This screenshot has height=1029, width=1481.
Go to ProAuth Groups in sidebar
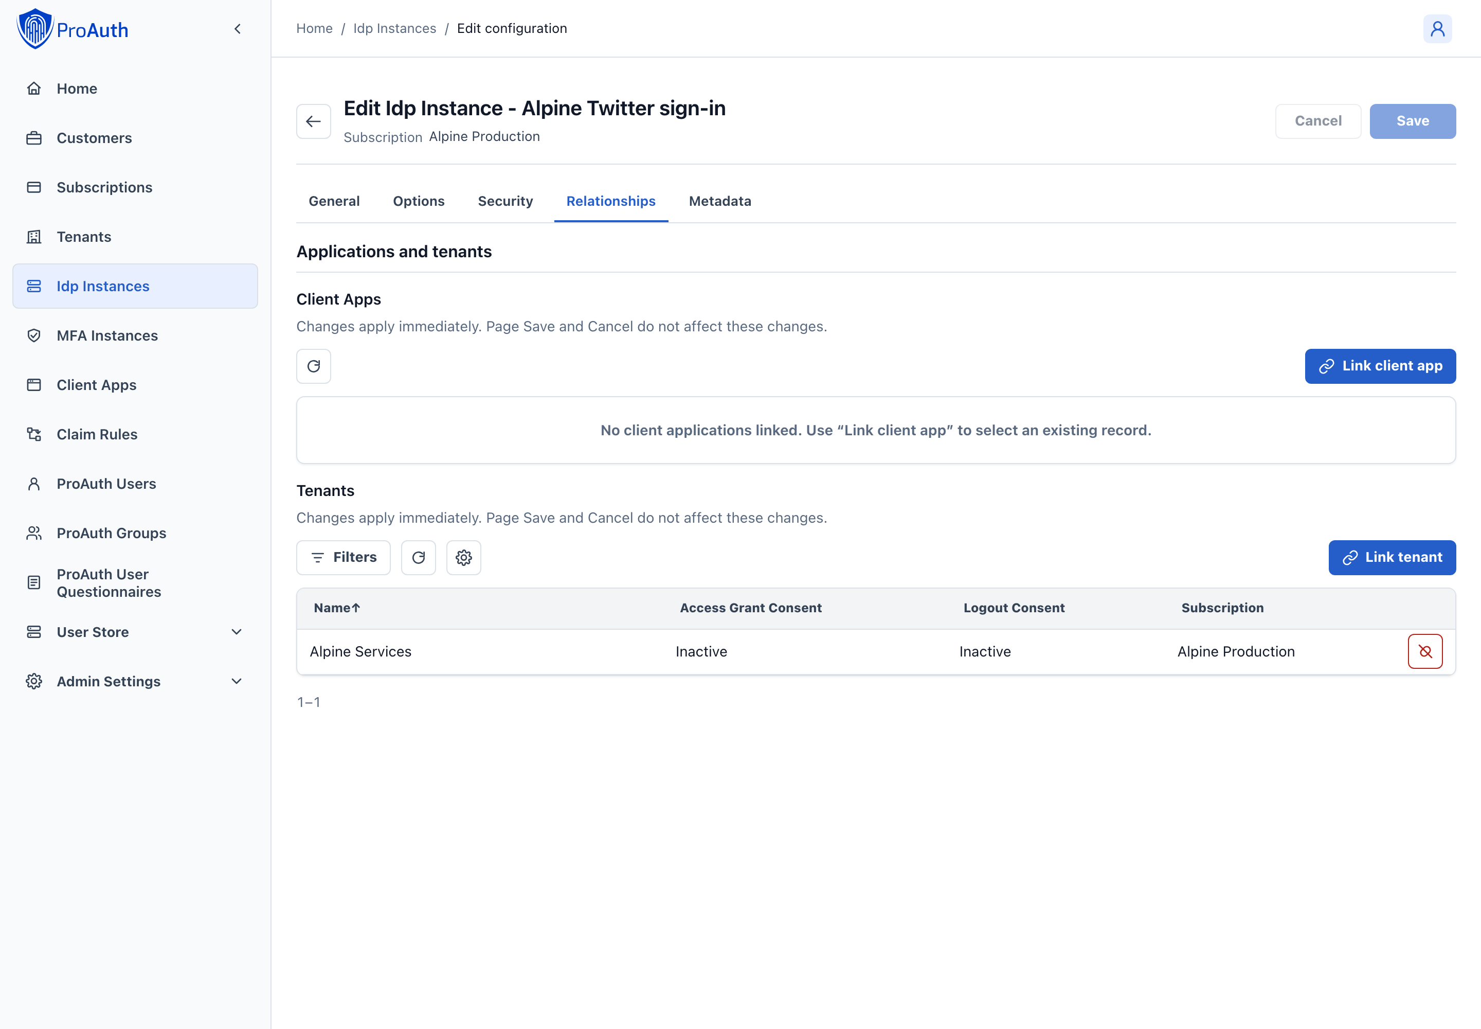[x=135, y=533]
